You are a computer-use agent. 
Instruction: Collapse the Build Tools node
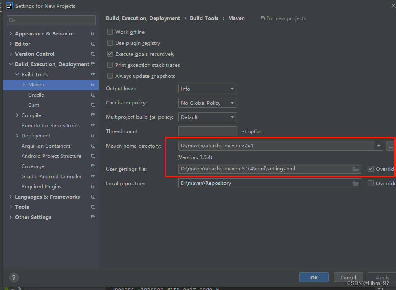17,74
